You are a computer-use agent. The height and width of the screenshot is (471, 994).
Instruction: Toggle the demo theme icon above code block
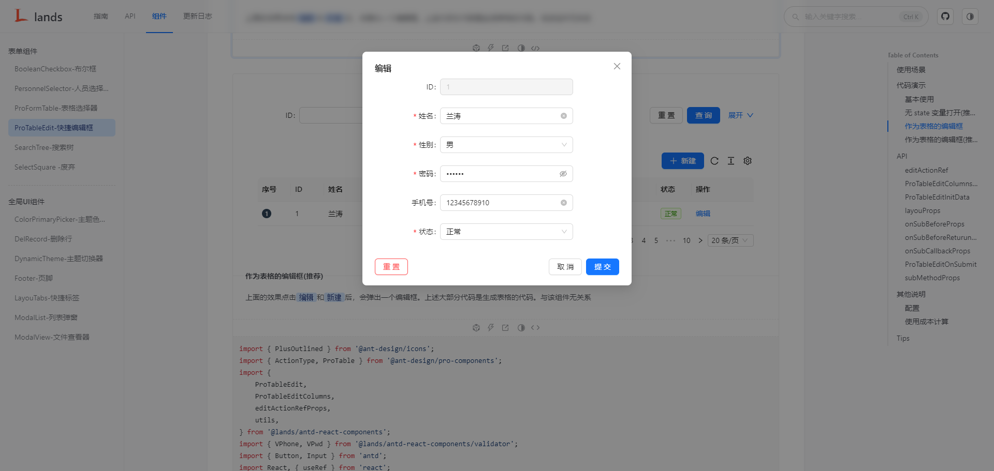pos(521,328)
